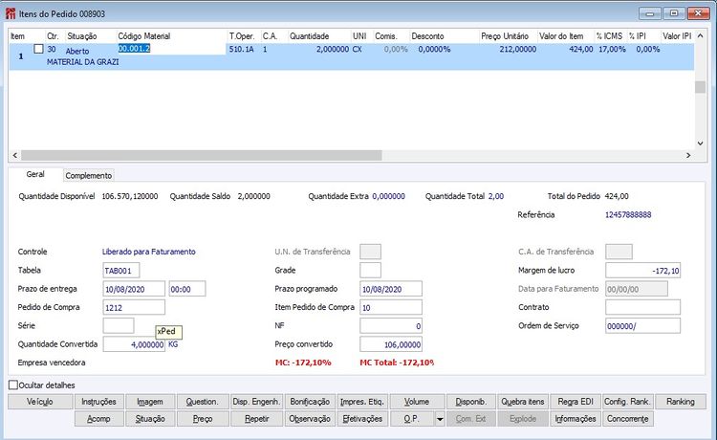This screenshot has width=717, height=440.
Task: Click the Concorrente button
Action: [x=627, y=419]
